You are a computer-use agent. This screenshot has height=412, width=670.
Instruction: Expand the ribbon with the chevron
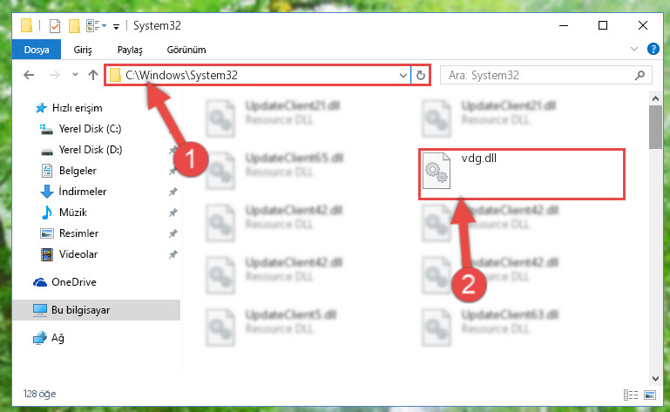coord(634,49)
